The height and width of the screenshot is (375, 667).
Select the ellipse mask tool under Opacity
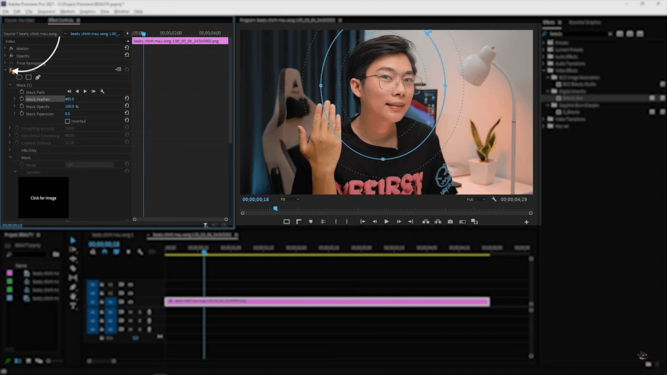click(19, 77)
